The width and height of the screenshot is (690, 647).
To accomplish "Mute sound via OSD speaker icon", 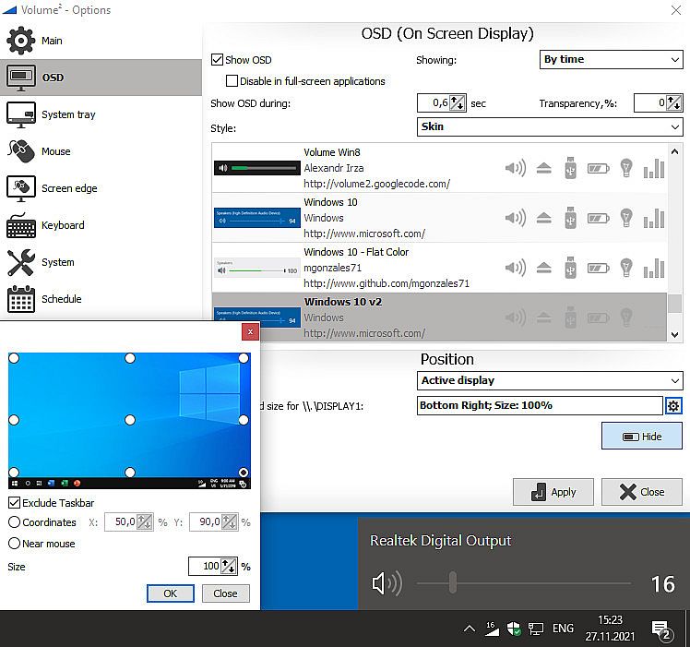I will pos(387,583).
